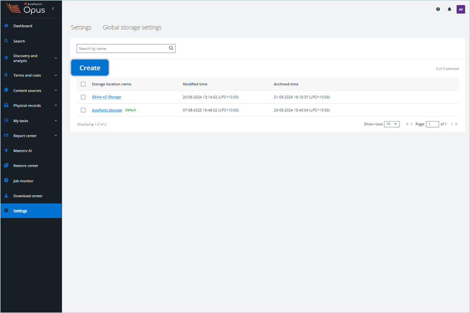Open the Show rows dropdown
Screen dimensions: 470x313
pyautogui.click(x=392, y=124)
